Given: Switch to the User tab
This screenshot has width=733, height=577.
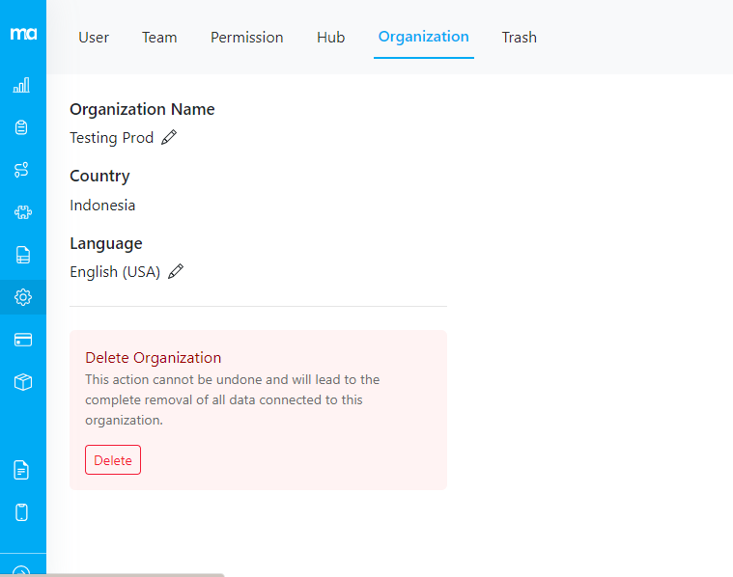Looking at the screenshot, I should click(94, 38).
